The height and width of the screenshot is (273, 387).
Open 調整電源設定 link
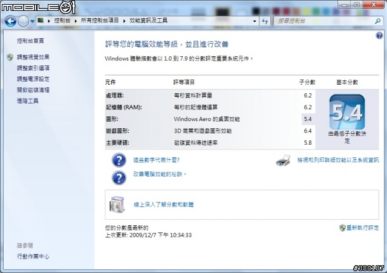tap(33, 79)
